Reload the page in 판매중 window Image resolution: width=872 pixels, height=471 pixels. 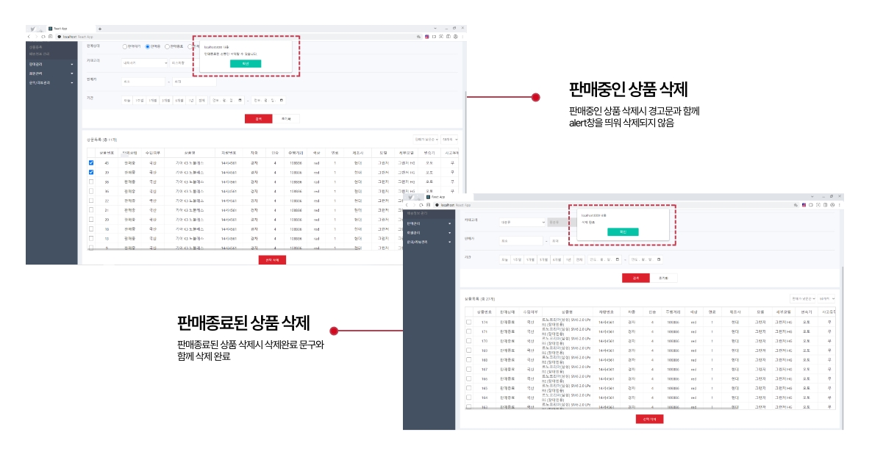tap(43, 37)
